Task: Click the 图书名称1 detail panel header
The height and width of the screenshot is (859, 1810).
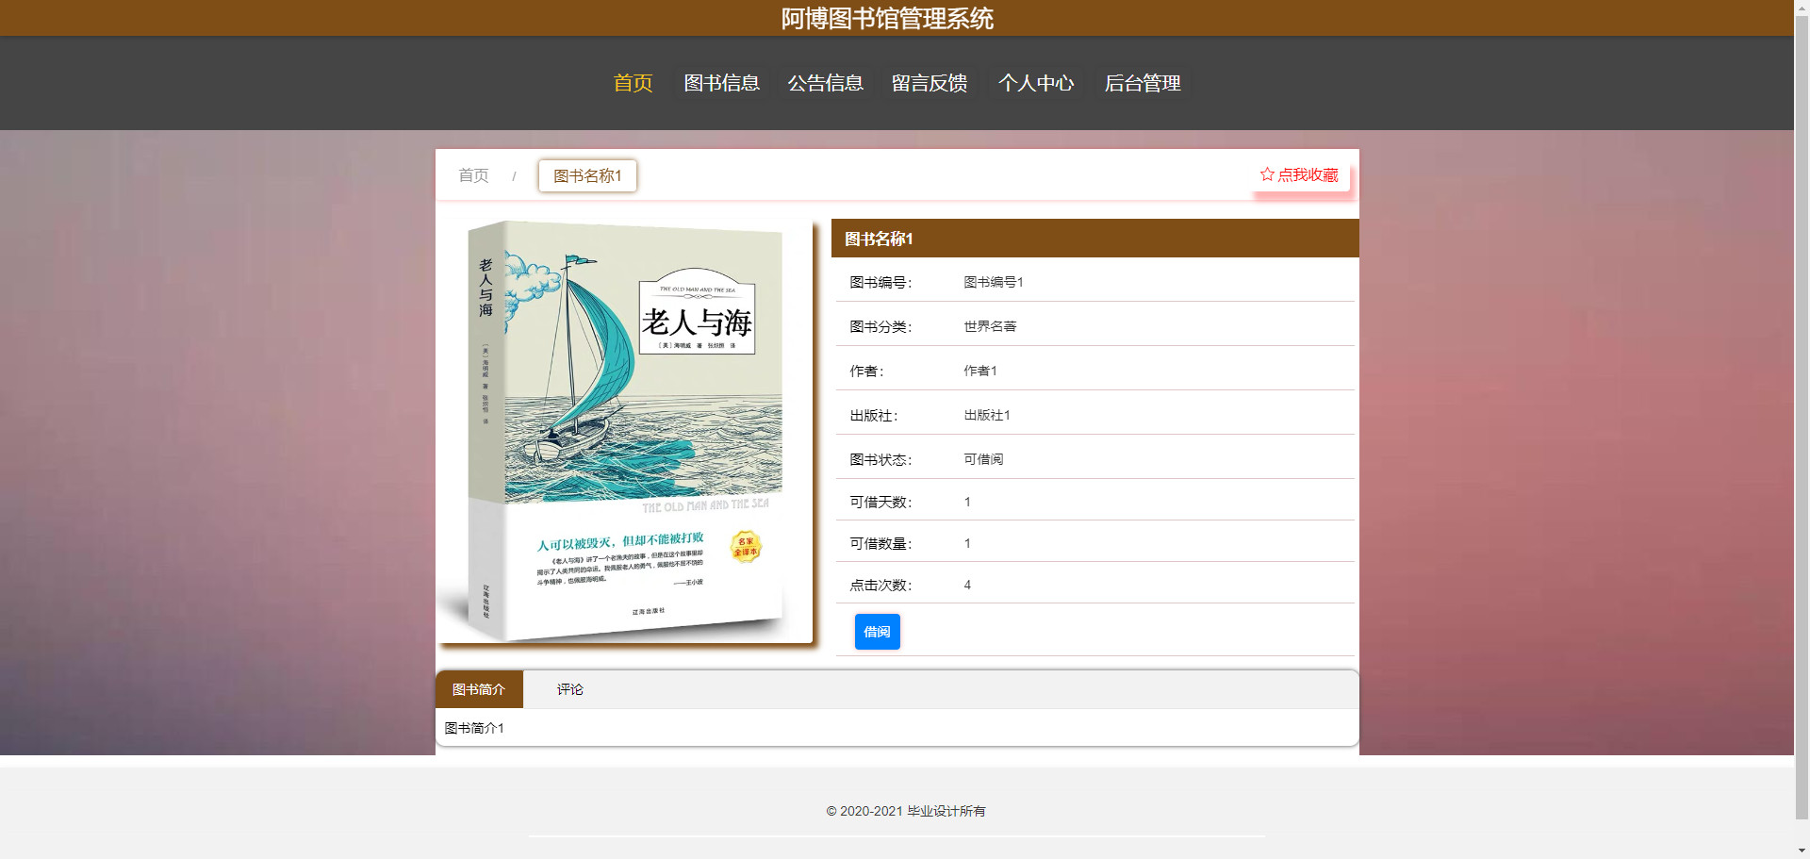Action: pos(1094,239)
